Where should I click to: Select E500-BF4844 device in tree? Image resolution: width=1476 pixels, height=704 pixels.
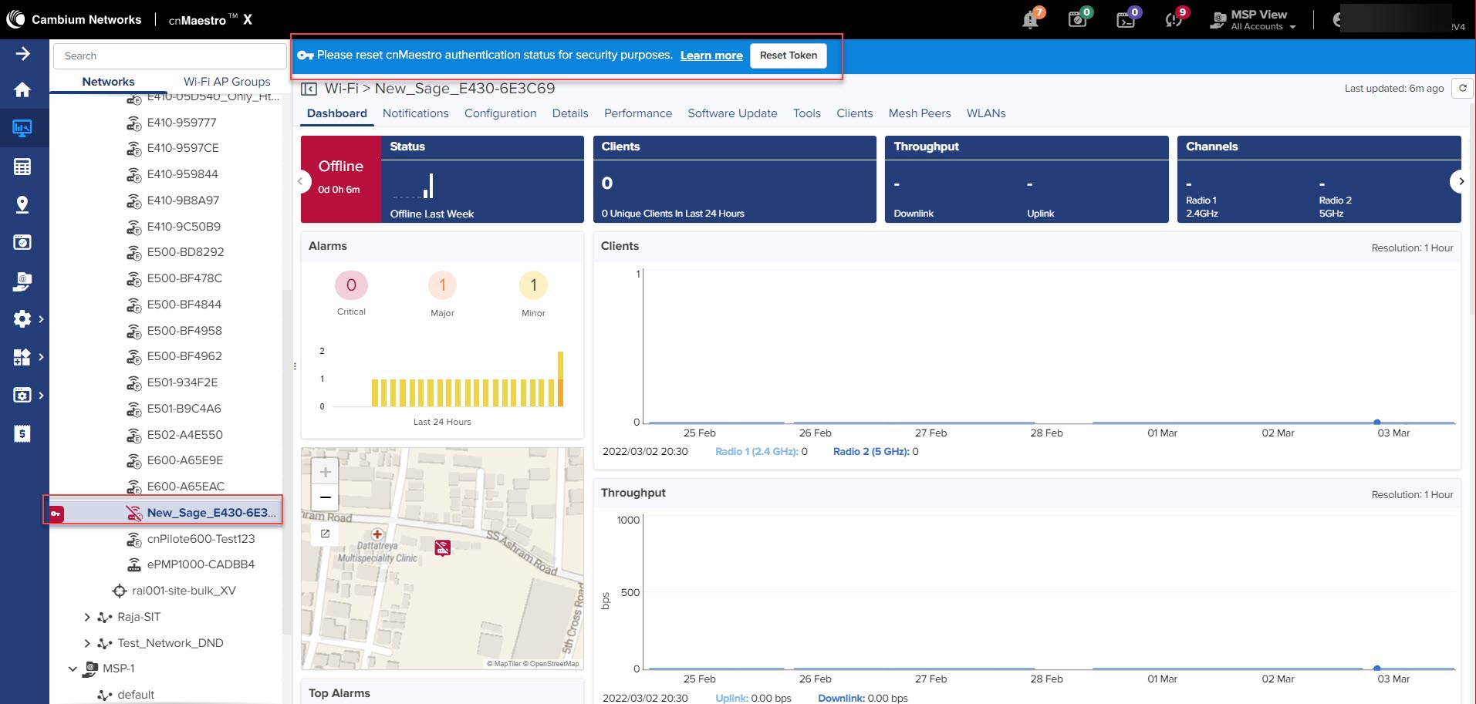click(x=184, y=305)
